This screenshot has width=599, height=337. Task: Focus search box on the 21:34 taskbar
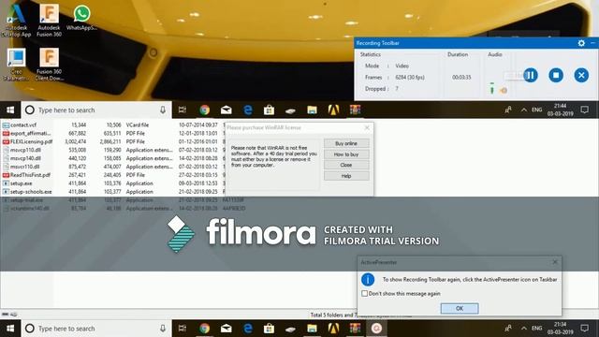pos(96,329)
